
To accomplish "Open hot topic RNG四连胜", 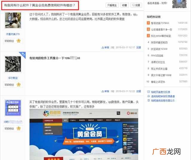I will pyautogui.click(x=157, y=56).
